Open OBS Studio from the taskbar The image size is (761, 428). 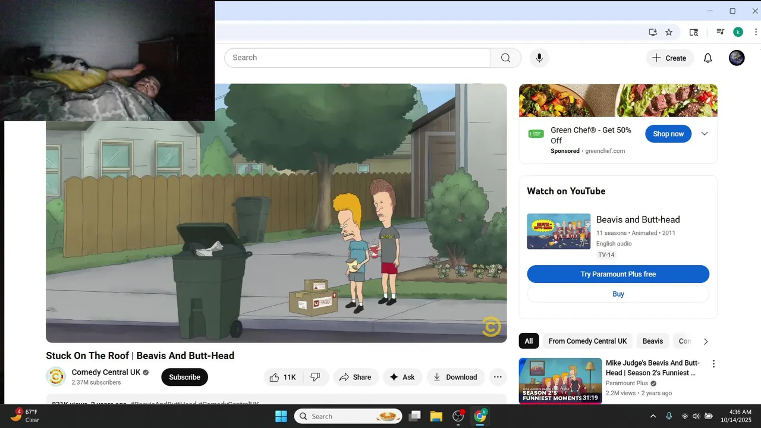click(x=458, y=416)
